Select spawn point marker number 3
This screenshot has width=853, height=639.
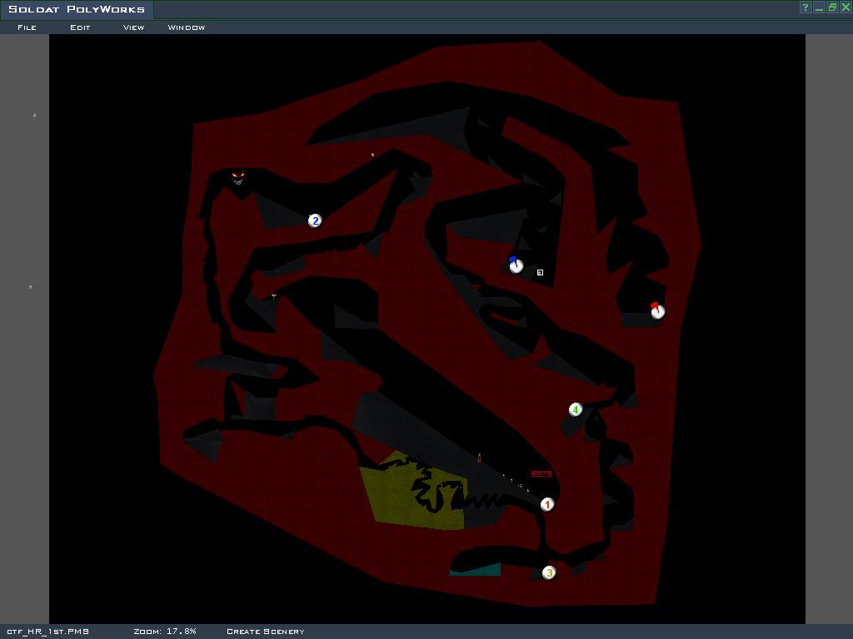coord(549,572)
